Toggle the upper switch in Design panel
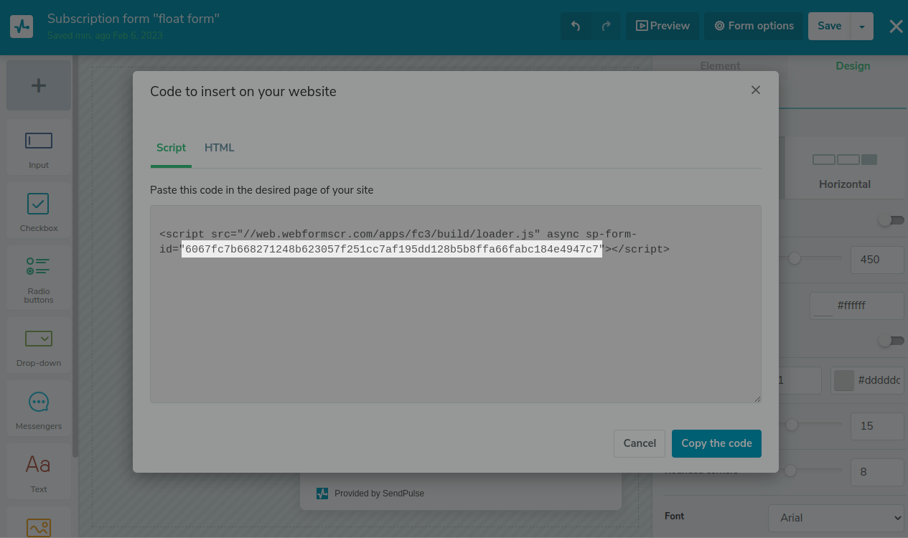Image resolution: width=908 pixels, height=538 pixels. coord(891,220)
